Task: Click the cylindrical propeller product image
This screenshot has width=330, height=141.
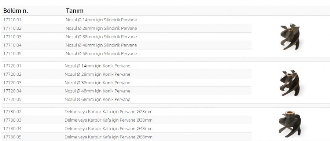Action: (290, 37)
